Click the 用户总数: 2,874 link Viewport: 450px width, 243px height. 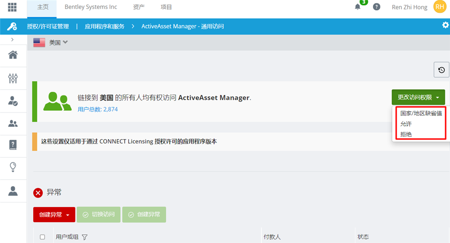pos(98,109)
